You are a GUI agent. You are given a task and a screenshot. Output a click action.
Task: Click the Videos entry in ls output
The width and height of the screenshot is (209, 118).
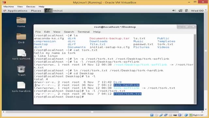(x=163, y=47)
